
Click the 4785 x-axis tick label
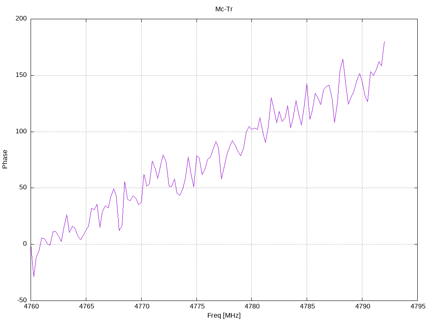[307, 306]
